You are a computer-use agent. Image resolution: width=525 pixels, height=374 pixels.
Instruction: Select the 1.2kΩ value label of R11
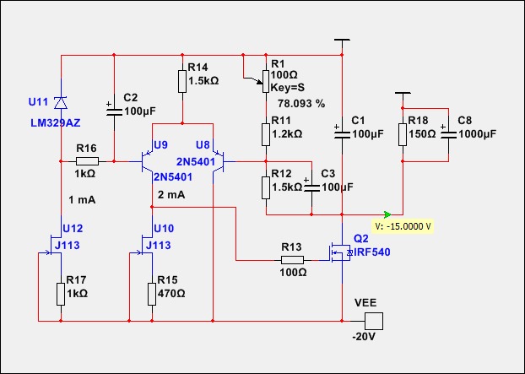287,134
